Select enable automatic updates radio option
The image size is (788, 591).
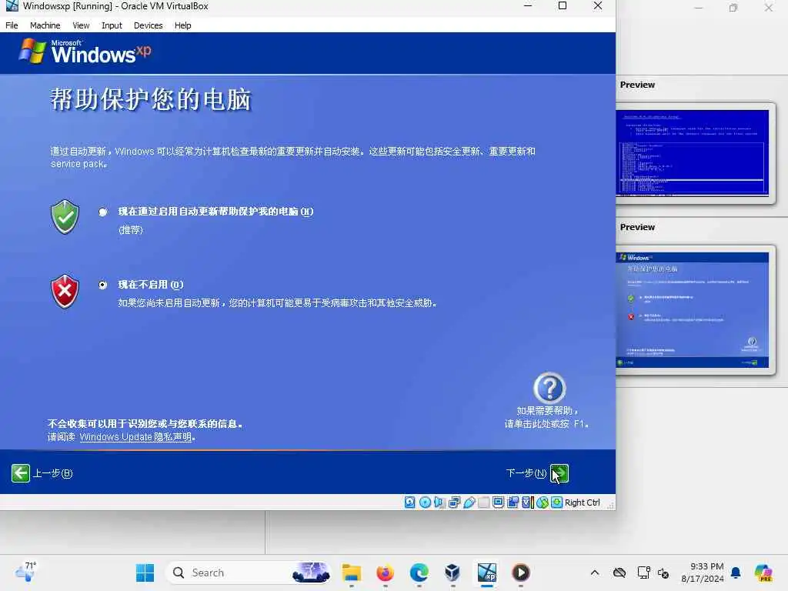[103, 212]
